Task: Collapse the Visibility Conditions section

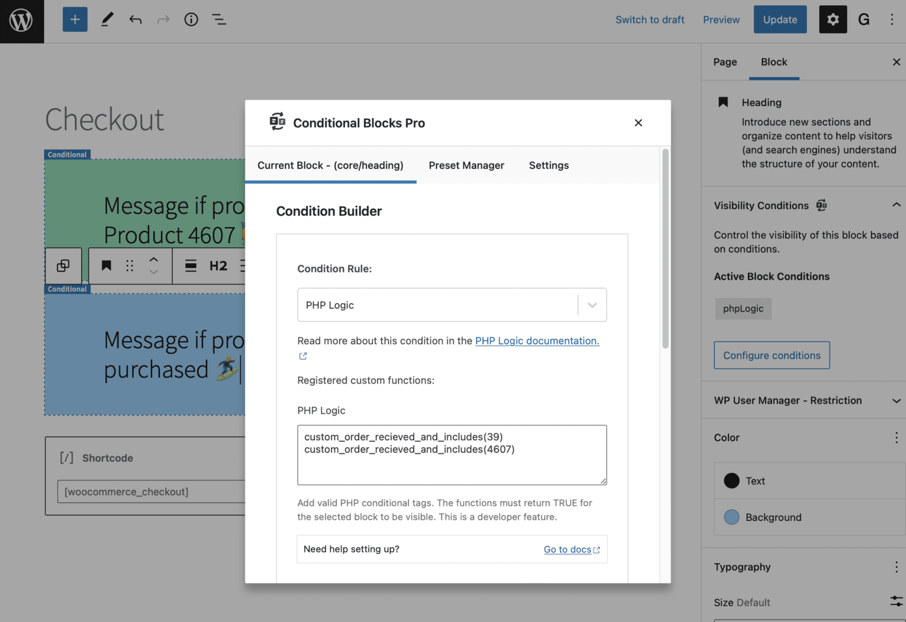Action: click(896, 205)
